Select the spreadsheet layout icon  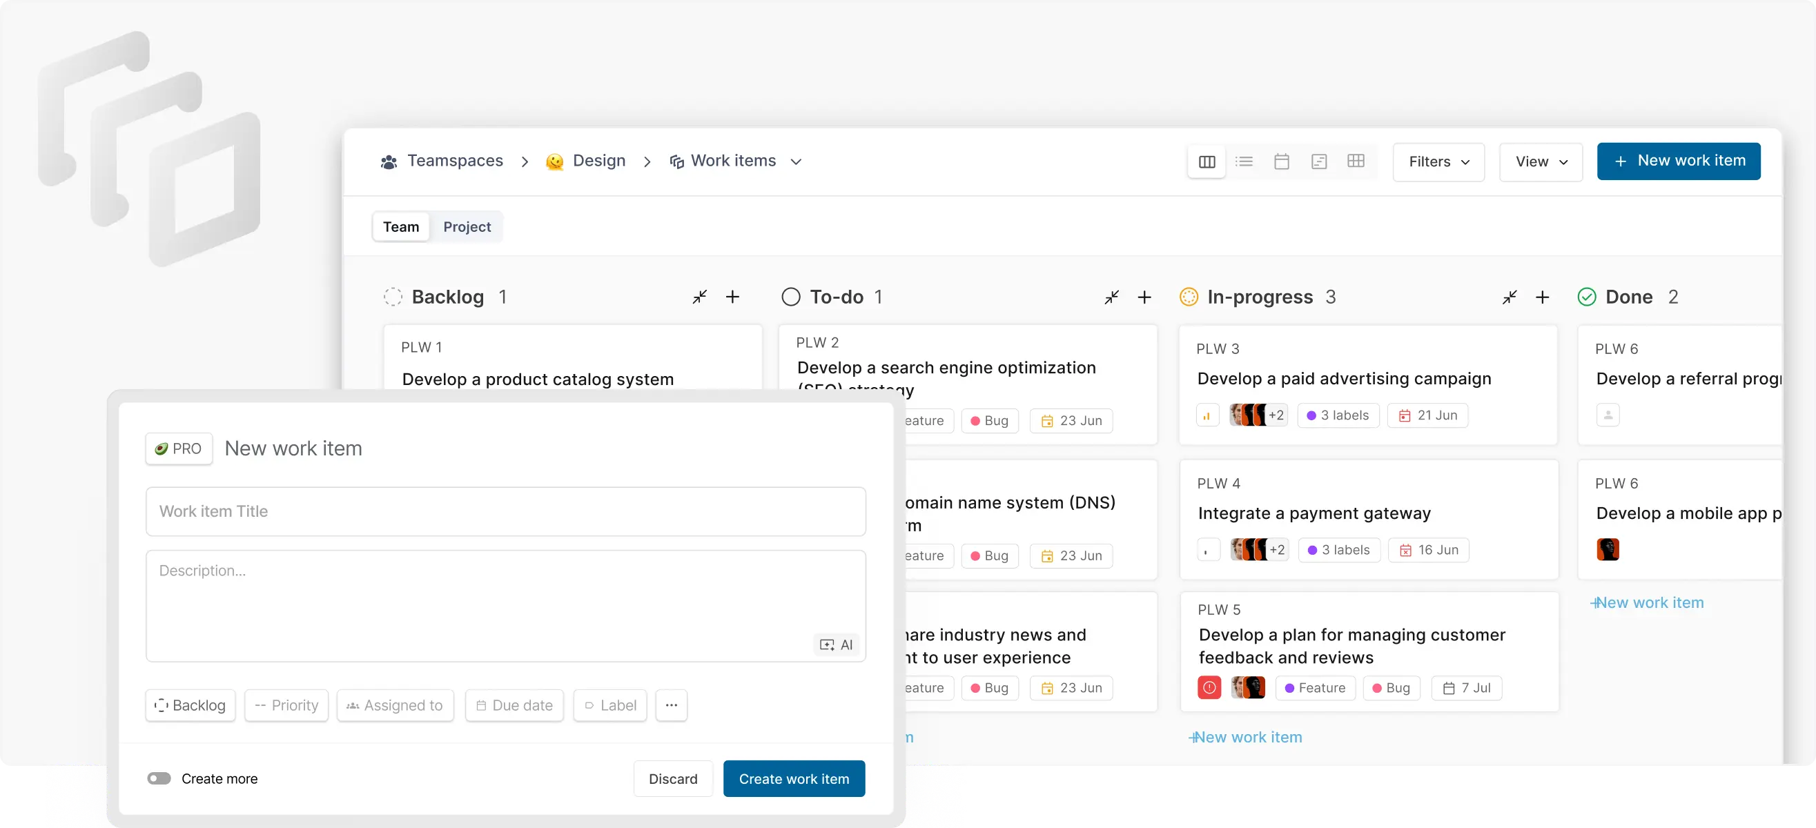click(x=1355, y=161)
